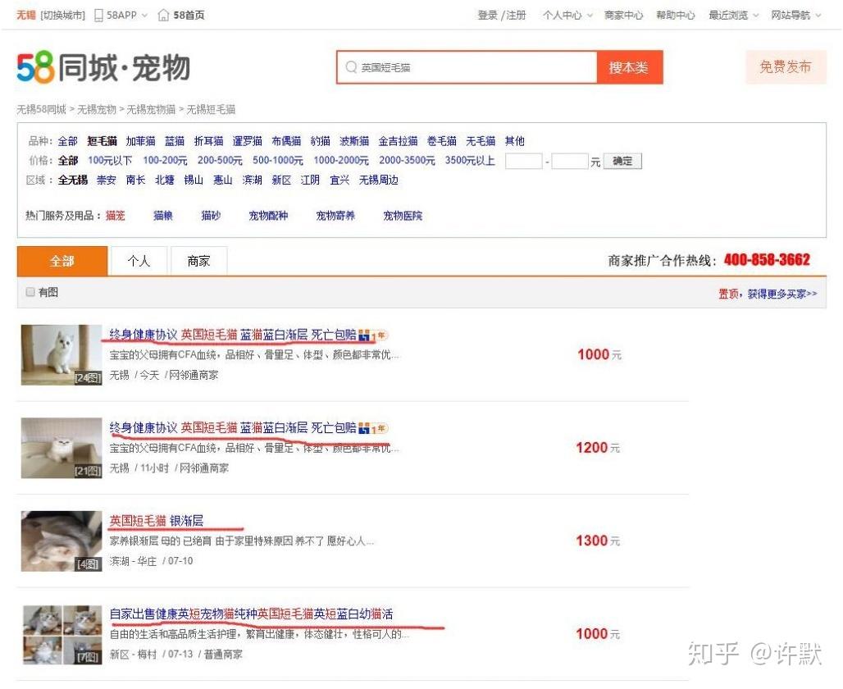843x689 pixels.
Task: Expand the 最近浏览 dropdown
Action: 755,16
